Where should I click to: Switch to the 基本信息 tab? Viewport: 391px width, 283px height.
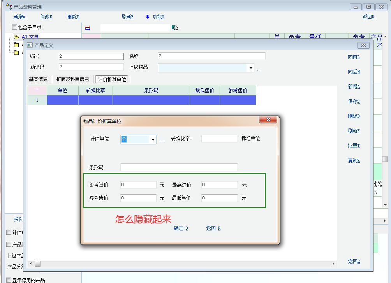(x=38, y=79)
